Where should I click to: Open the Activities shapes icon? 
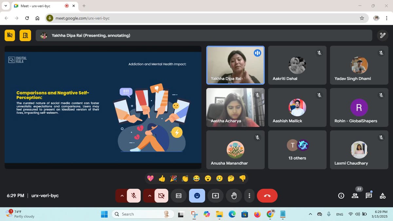pyautogui.click(x=383, y=196)
